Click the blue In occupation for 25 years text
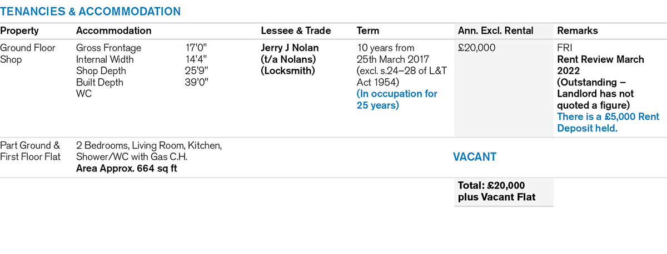The width and height of the screenshot is (667, 254). pyautogui.click(x=397, y=100)
